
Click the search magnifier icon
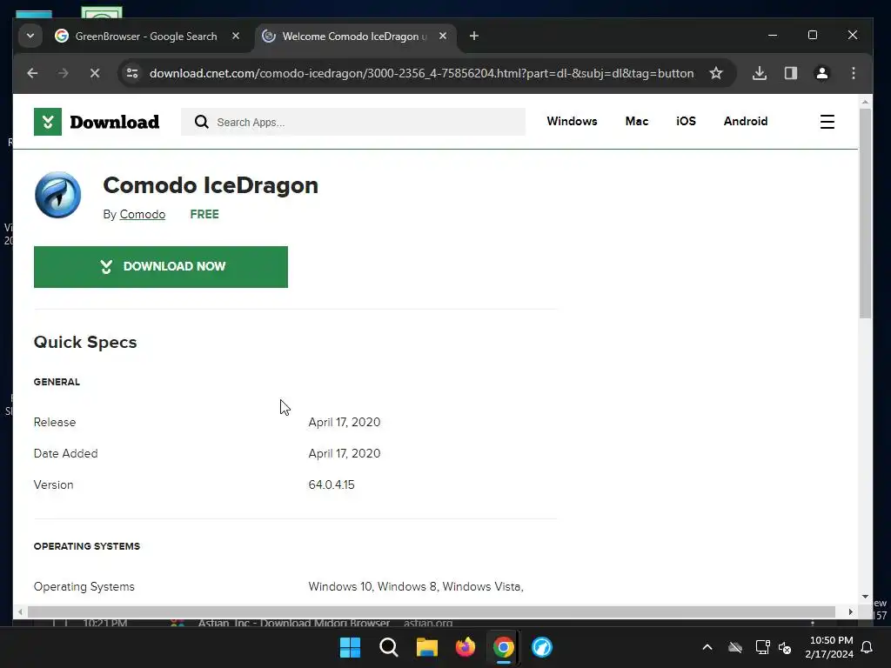[x=201, y=122]
